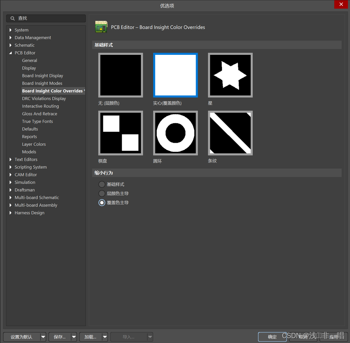Expand the Simulation node

(x=11, y=182)
